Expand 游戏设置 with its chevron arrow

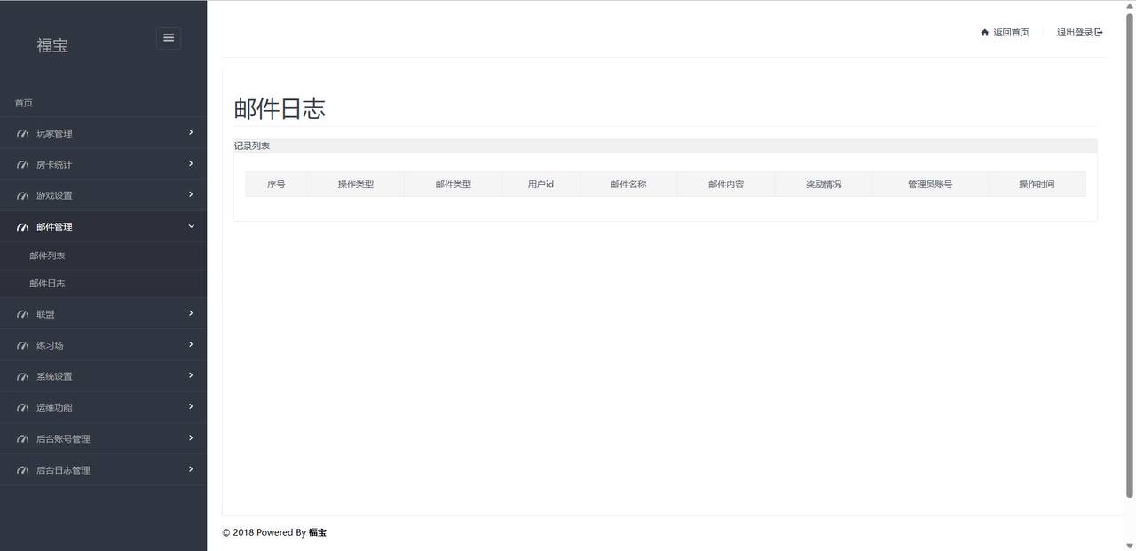click(x=191, y=194)
